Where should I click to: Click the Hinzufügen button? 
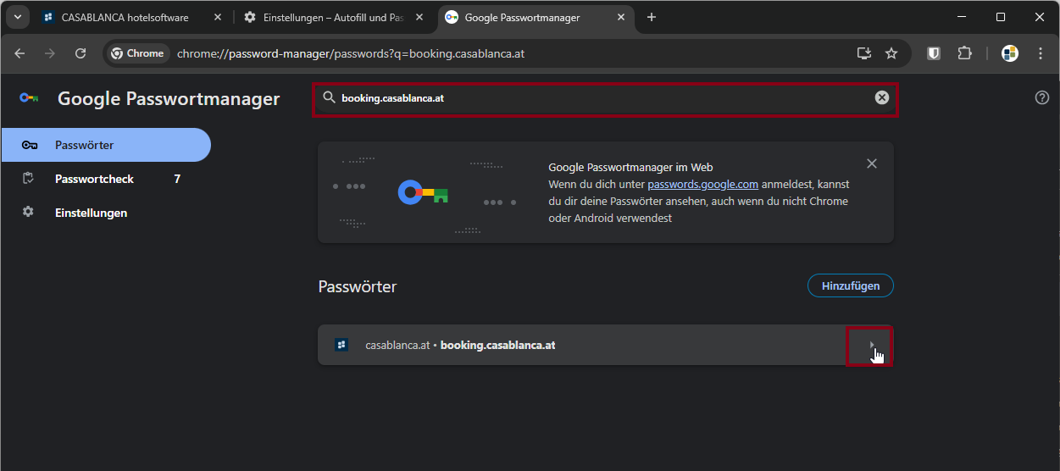[850, 285]
